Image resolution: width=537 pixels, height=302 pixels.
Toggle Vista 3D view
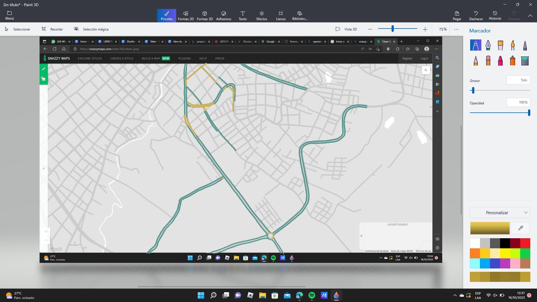(x=346, y=29)
